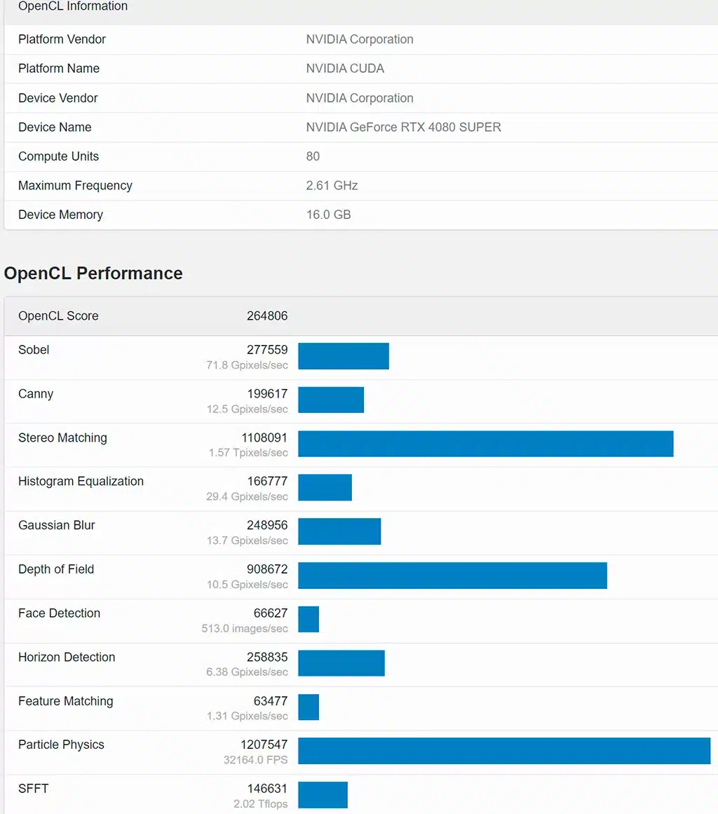Click the Gaussian Blur score bar
This screenshot has height=814, width=718.
339,531
